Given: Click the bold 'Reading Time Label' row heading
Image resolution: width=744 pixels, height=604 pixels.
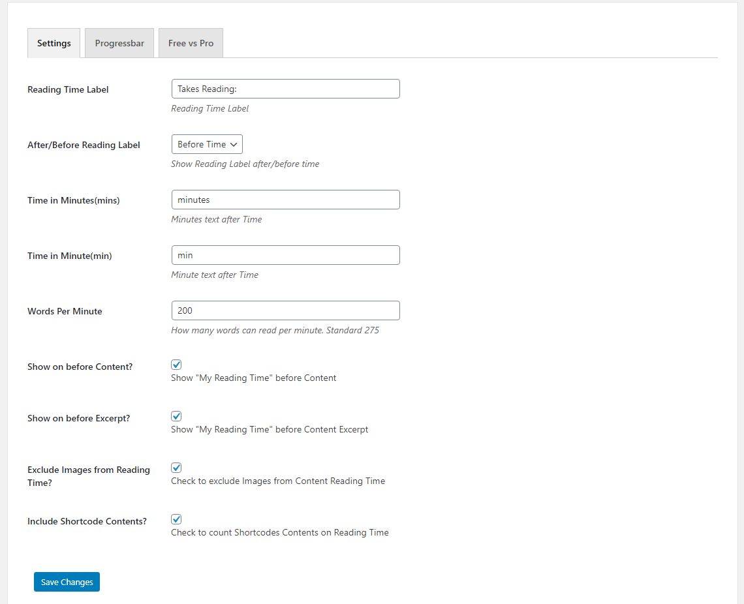Looking at the screenshot, I should pos(68,89).
